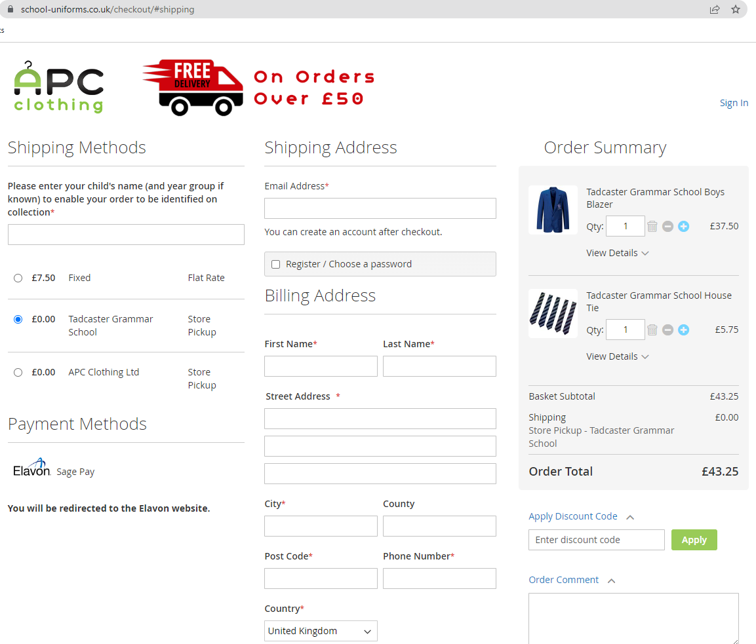Click the Boys Blazer product thumbnail

click(x=553, y=210)
